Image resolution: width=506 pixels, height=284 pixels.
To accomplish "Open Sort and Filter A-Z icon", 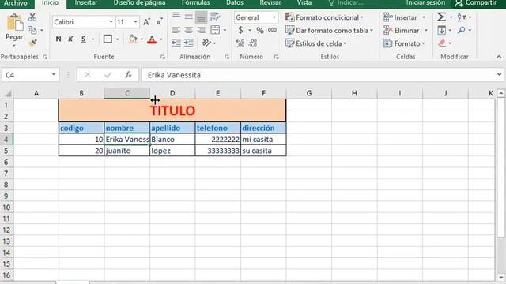I will (462, 17).
